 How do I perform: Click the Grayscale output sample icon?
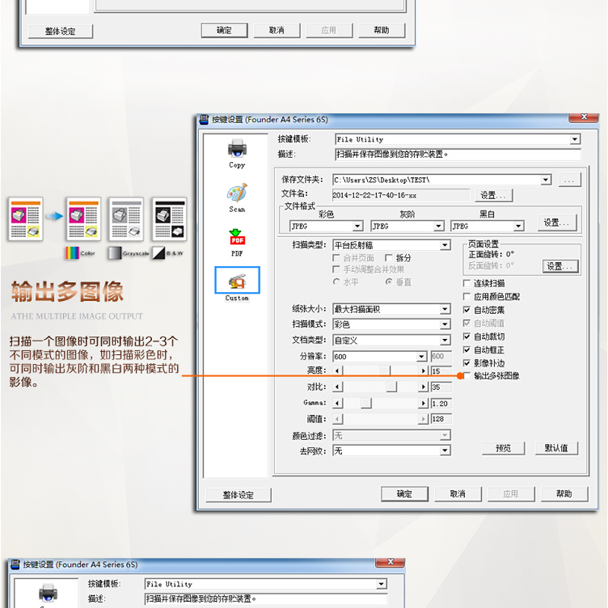pyautogui.click(x=126, y=220)
